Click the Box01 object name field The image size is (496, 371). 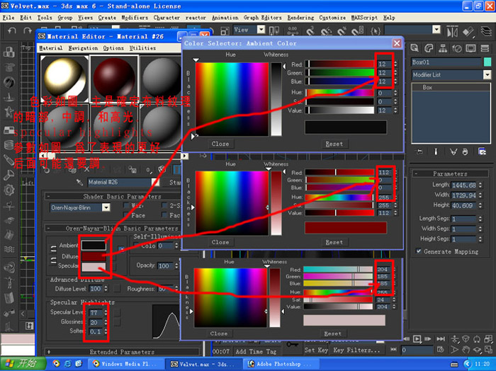click(x=446, y=62)
